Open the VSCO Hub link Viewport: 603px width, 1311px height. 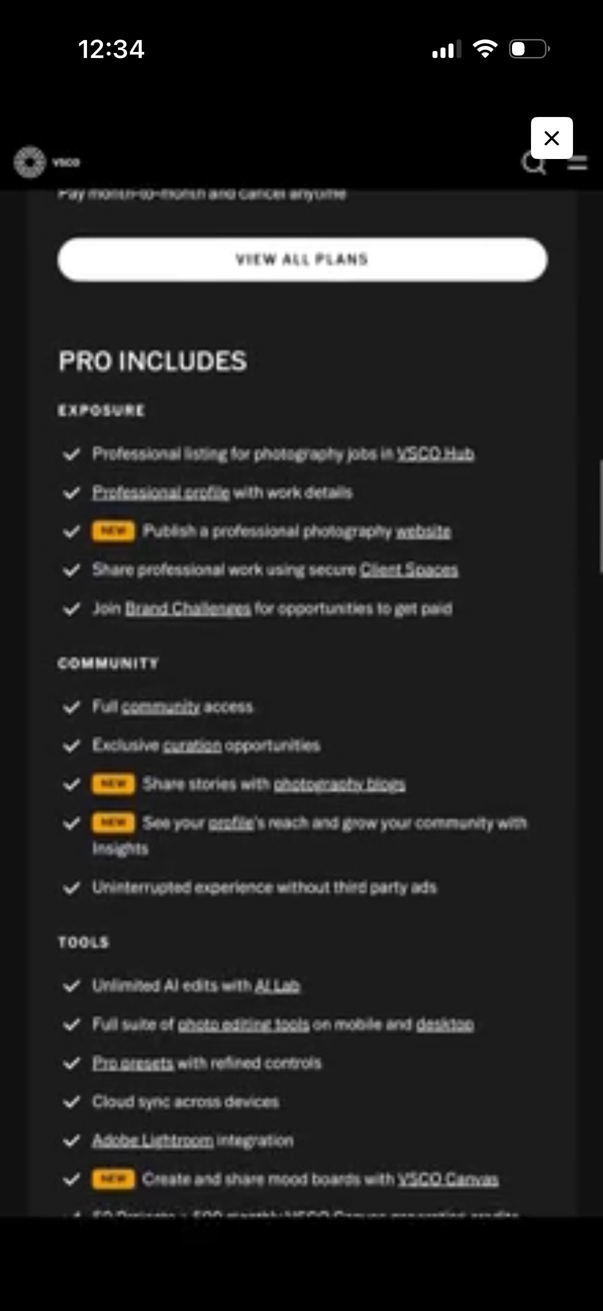[435, 453]
